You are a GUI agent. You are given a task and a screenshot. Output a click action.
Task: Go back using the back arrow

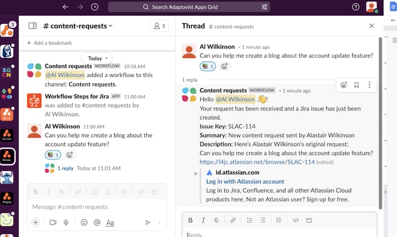coord(65,7)
